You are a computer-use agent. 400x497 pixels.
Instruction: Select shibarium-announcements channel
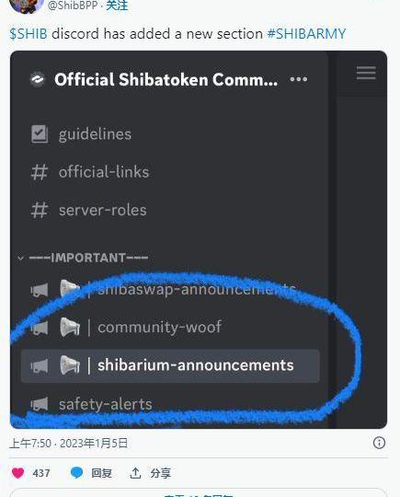coord(170,365)
